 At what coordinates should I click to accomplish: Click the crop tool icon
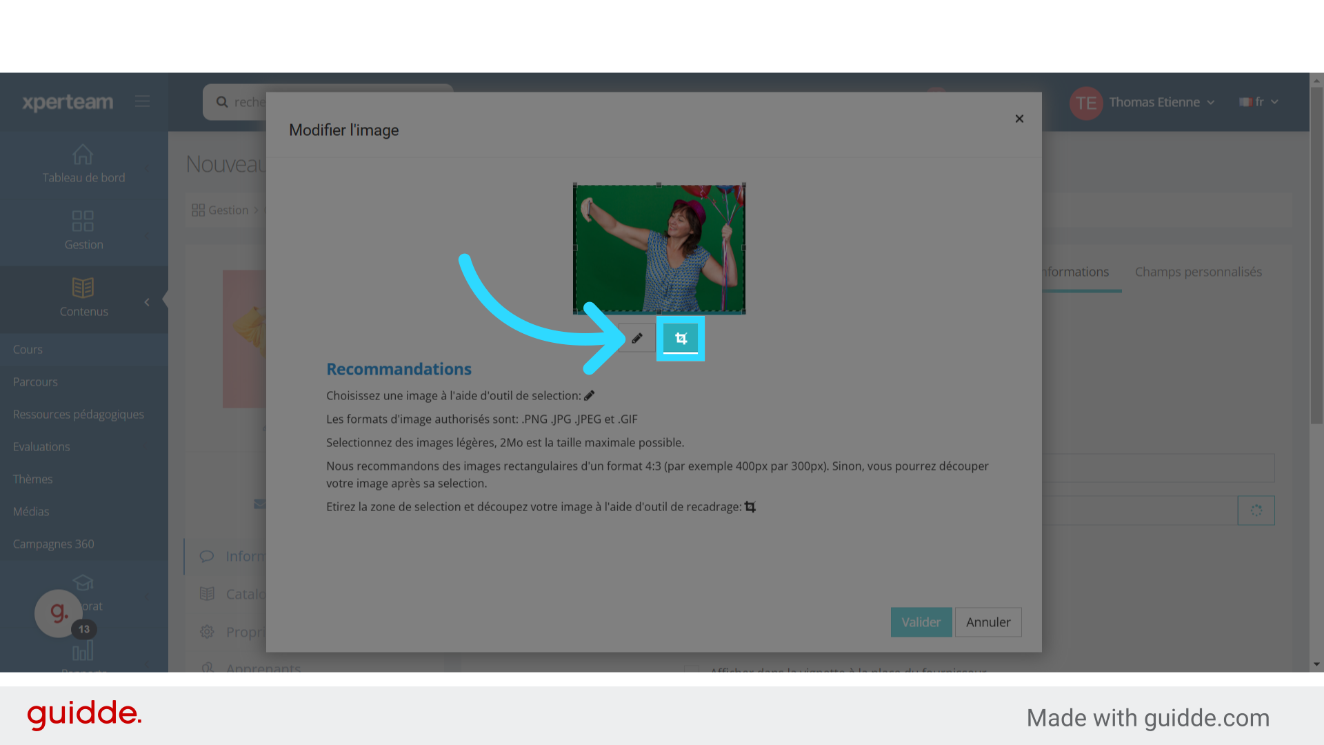(x=681, y=338)
